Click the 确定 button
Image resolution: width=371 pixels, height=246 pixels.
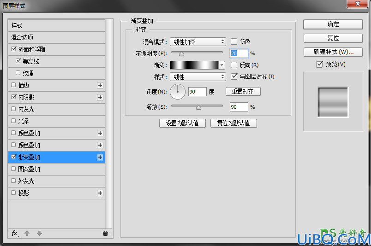[x=333, y=24]
